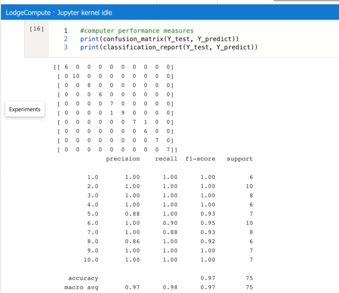Click the class label '4.0'
This screenshot has width=339, height=293.
coord(93,205)
